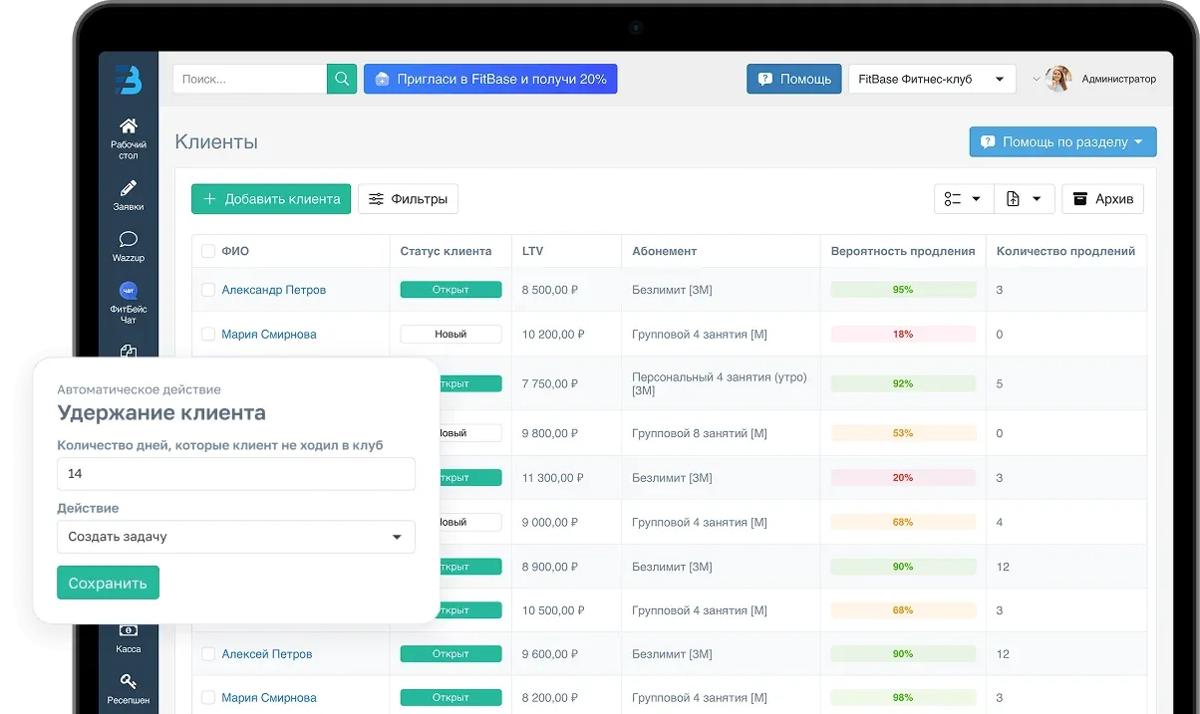
Task: Focus the Поиск search field
Action: click(x=249, y=79)
